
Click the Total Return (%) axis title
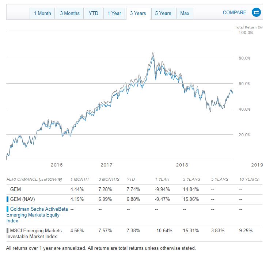pos(249,27)
